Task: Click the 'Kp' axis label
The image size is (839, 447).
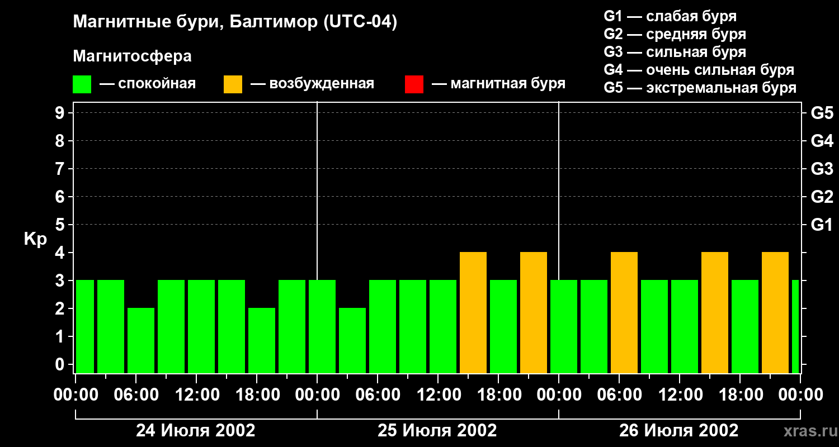Action: pyautogui.click(x=35, y=239)
